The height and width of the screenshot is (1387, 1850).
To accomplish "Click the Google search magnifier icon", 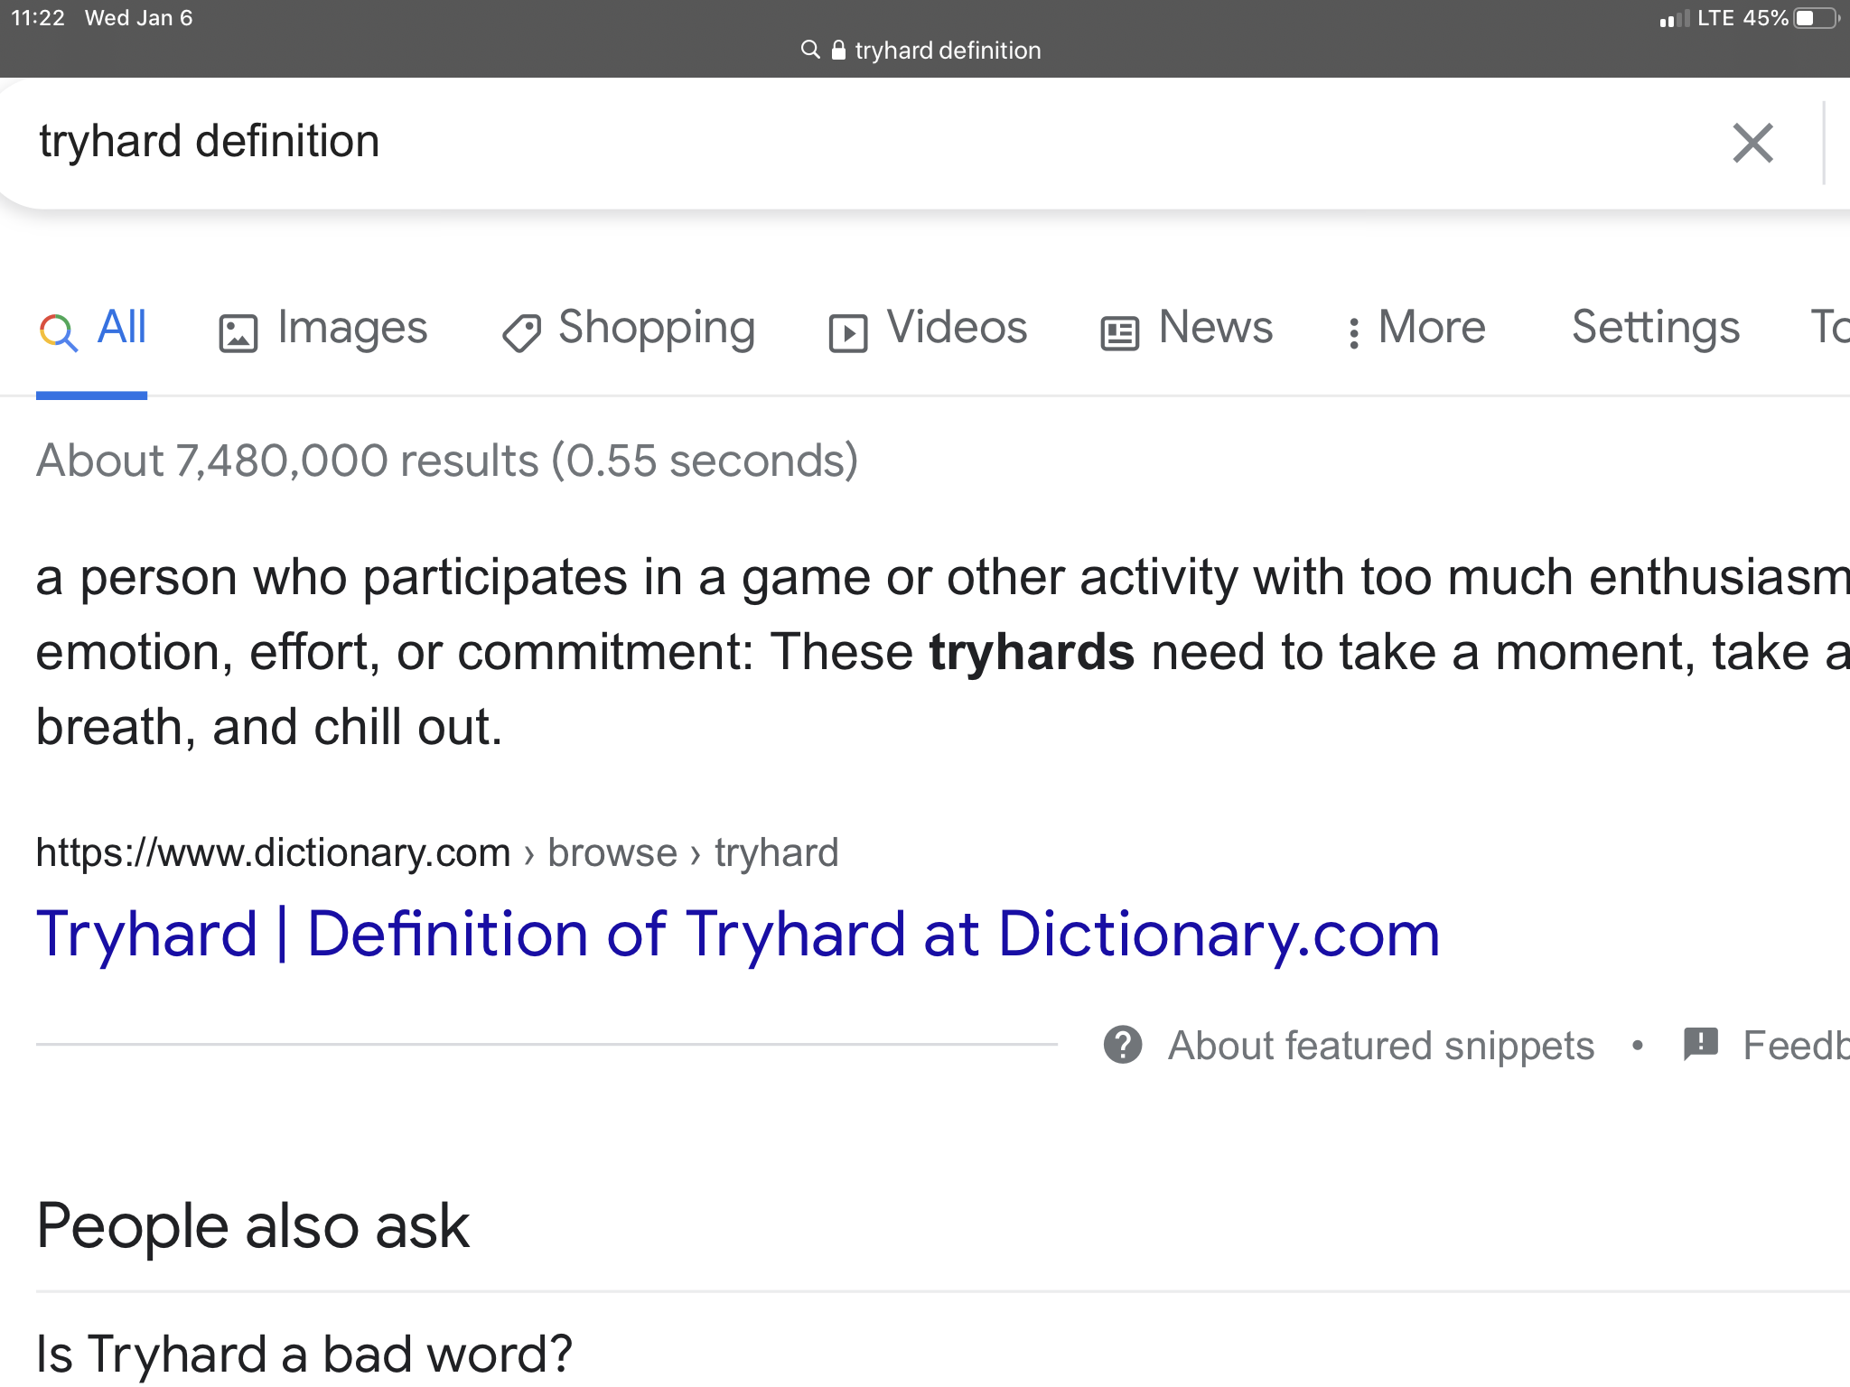I will pyautogui.click(x=58, y=331).
